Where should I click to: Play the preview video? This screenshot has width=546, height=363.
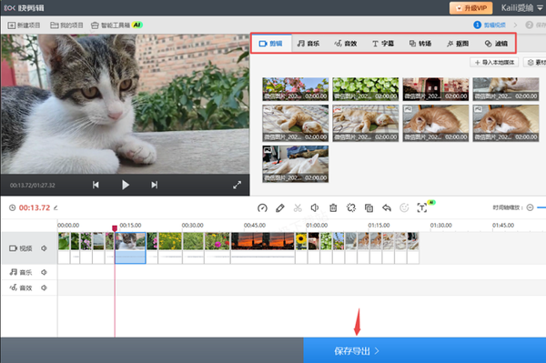coord(126,185)
